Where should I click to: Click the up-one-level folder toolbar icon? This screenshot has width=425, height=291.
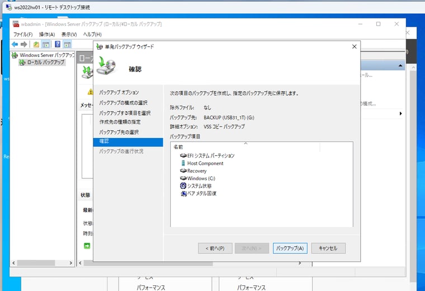click(x=36, y=44)
